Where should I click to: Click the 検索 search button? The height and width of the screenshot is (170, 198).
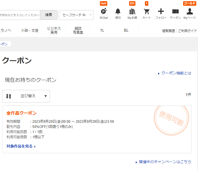click(48, 15)
